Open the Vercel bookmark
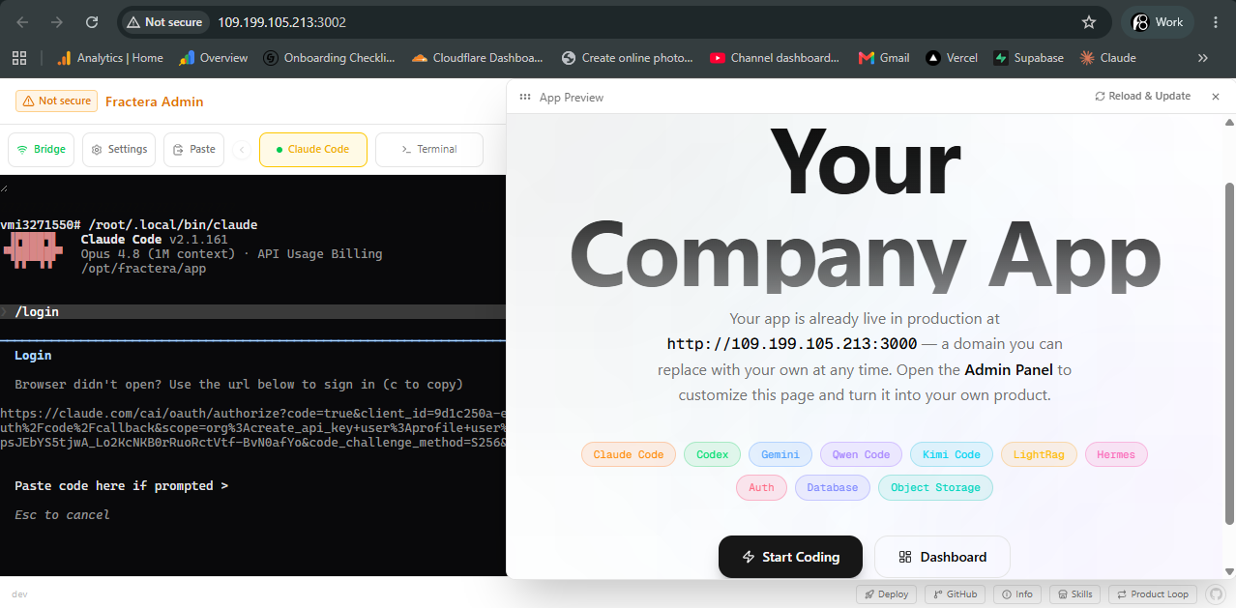This screenshot has height=608, width=1236. pyautogui.click(x=952, y=58)
